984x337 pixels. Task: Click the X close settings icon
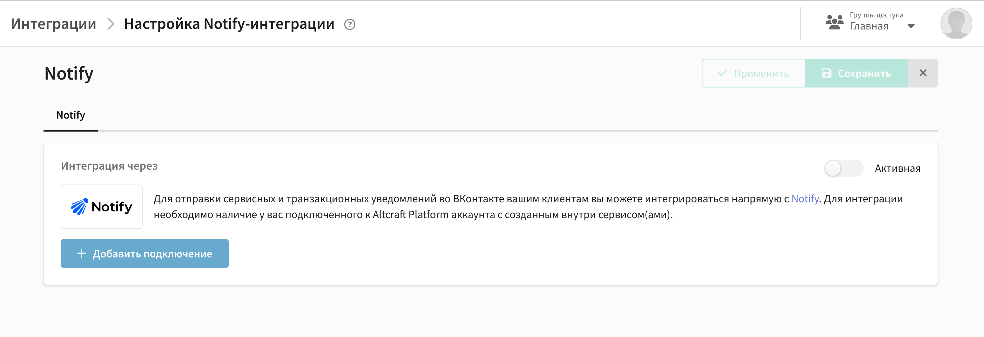922,73
